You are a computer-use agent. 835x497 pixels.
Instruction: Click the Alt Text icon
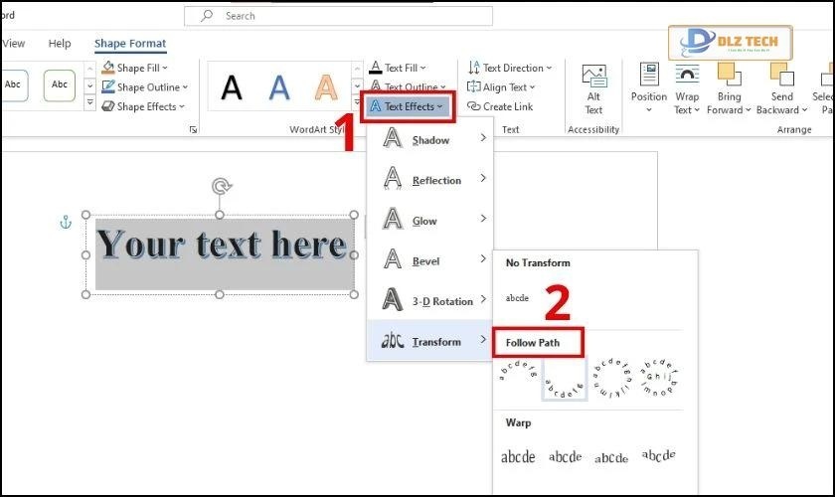pos(593,78)
